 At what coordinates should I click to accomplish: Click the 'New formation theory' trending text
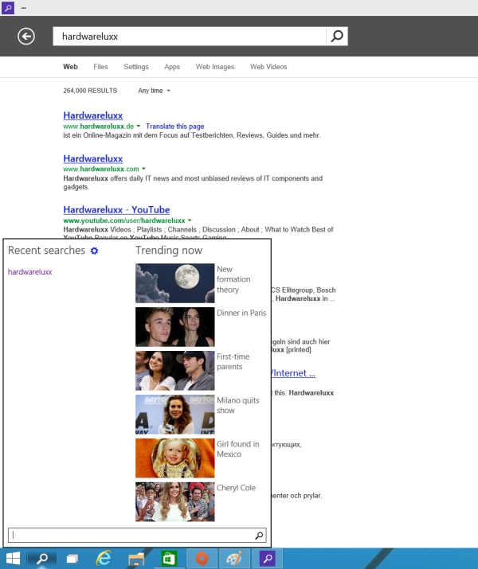point(233,279)
